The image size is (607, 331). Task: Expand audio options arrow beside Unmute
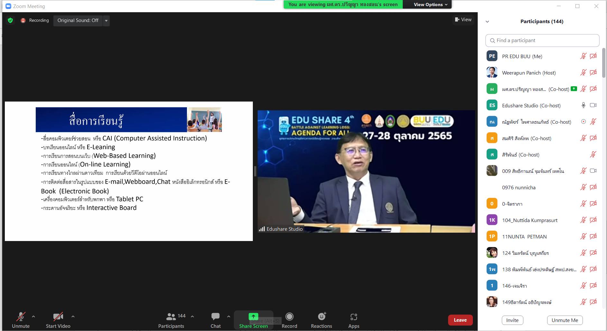point(33,317)
